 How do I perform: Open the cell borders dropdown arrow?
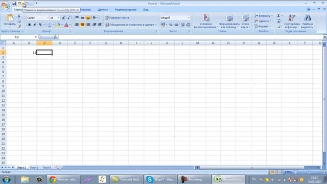53,25
